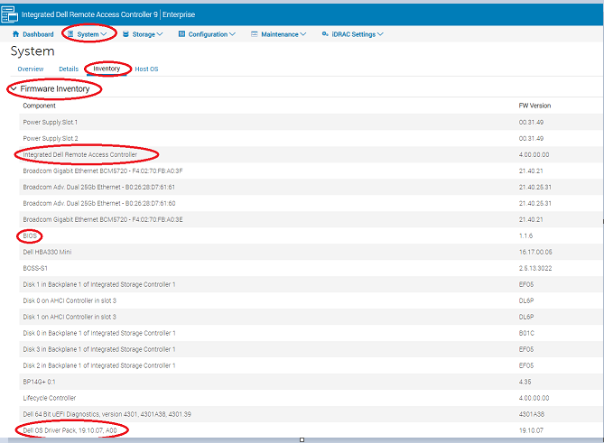Screen dimensions: 604x443
Task: Select Broadcom Adv. Dual 25Gb row ending 61:60
Action: coord(311,203)
